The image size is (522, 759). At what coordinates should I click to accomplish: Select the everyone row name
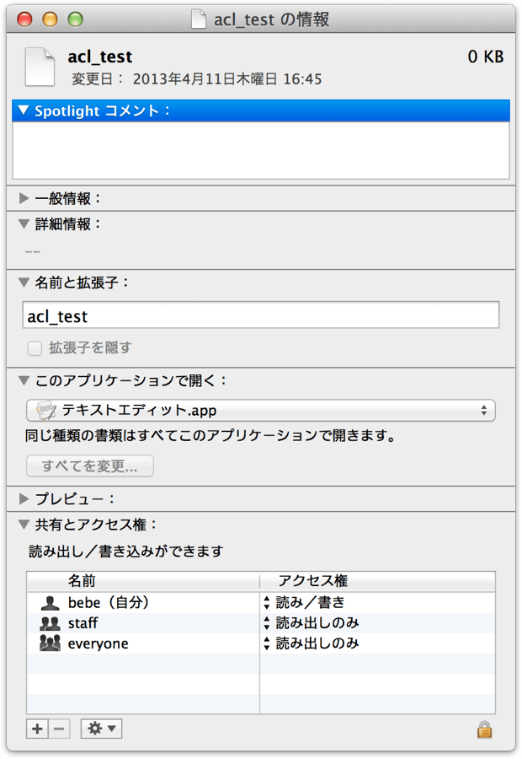(99, 643)
